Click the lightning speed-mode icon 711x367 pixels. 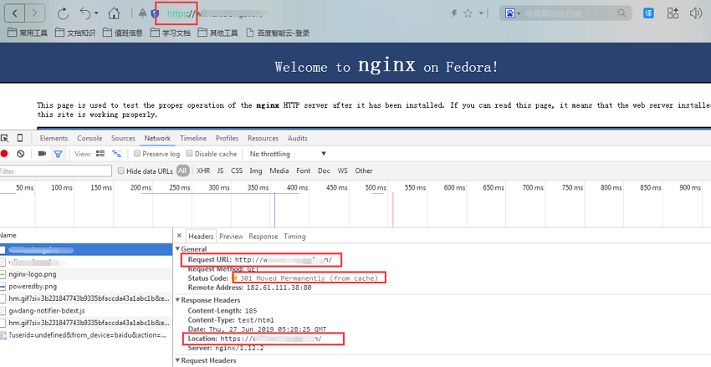(454, 13)
